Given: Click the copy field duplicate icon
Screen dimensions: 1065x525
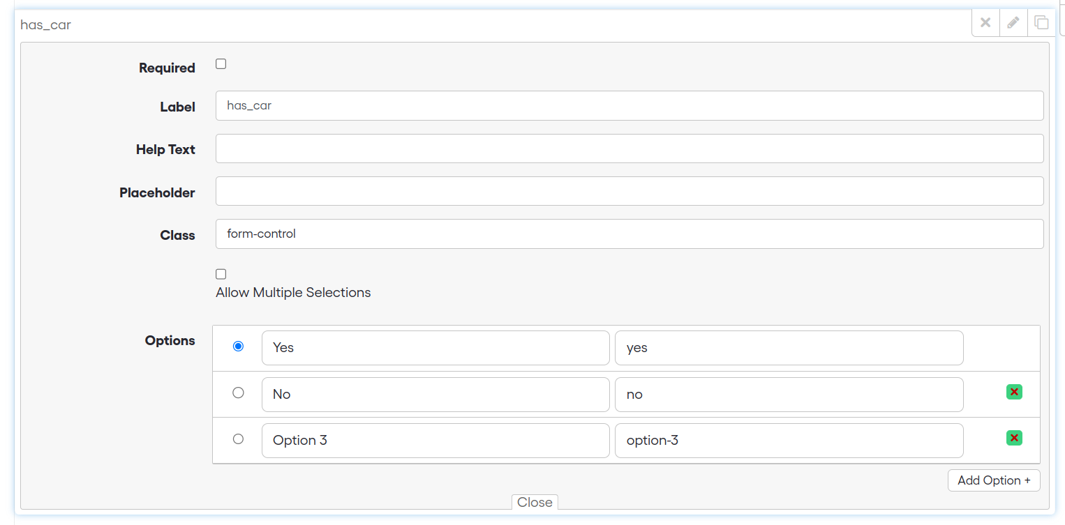Looking at the screenshot, I should pyautogui.click(x=1041, y=22).
